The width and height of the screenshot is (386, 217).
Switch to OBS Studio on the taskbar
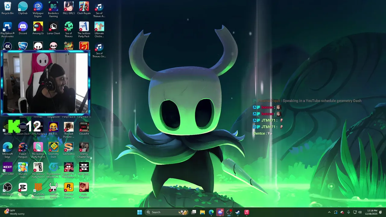[x=229, y=212]
